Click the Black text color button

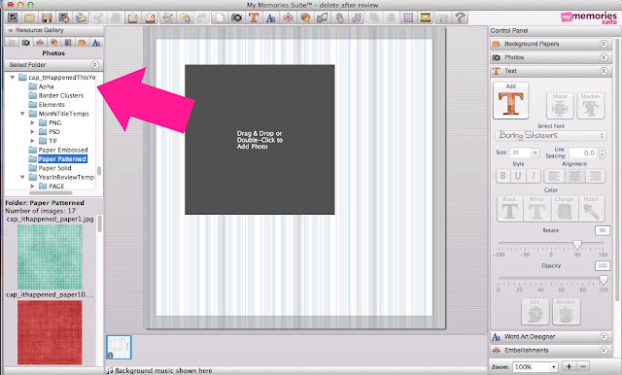(510, 209)
